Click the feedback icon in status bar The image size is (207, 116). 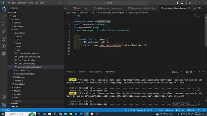pos(199,110)
